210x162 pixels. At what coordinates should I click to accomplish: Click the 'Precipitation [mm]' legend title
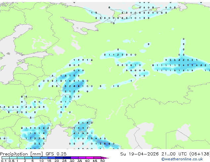point(21,154)
